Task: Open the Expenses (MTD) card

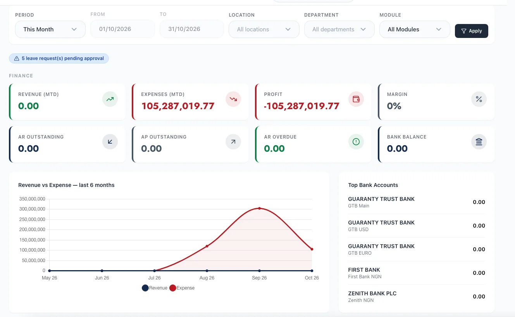Action: pyautogui.click(x=190, y=102)
